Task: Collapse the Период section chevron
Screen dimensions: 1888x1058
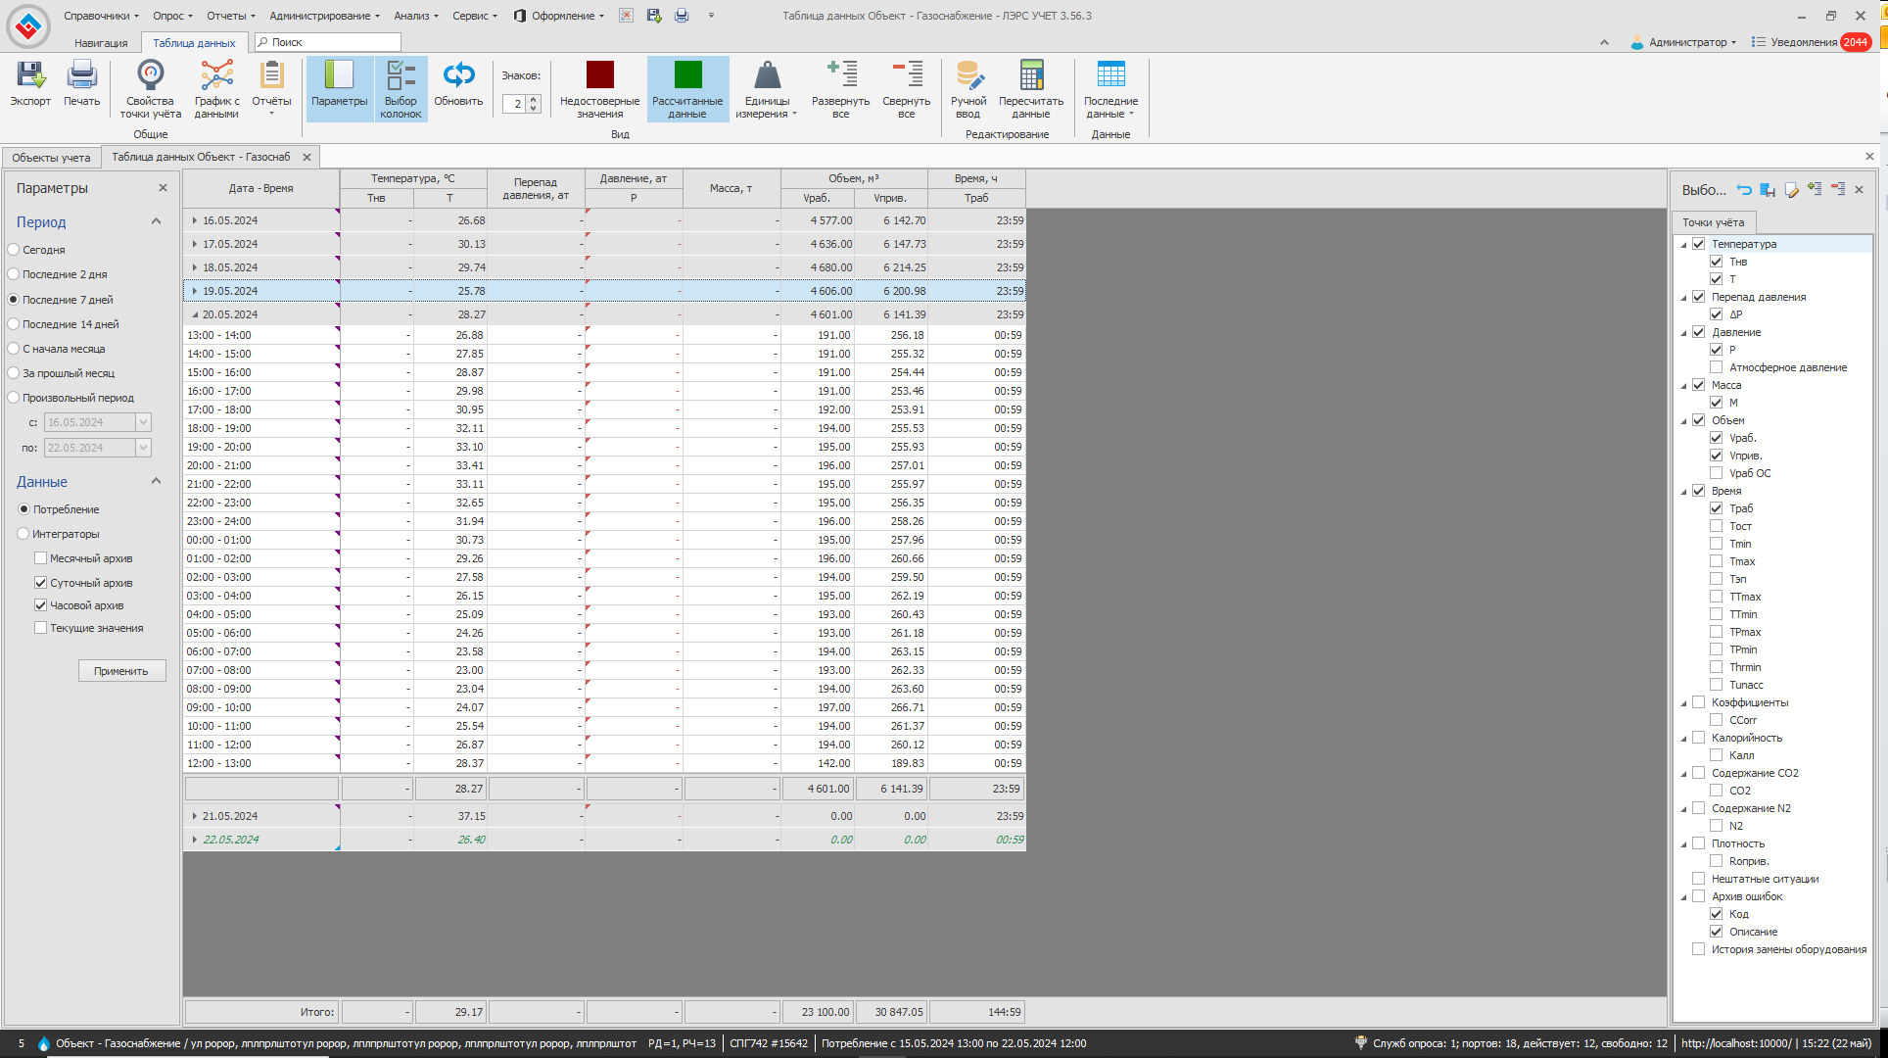Action: tap(156, 222)
